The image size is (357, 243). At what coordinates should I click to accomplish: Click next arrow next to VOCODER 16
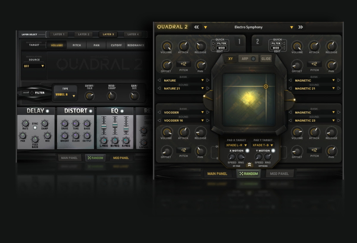[x=208, y=120]
